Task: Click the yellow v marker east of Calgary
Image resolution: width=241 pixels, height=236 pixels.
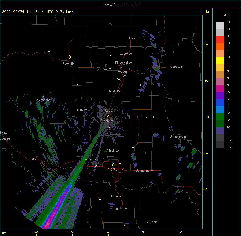Action: [x=120, y=164]
